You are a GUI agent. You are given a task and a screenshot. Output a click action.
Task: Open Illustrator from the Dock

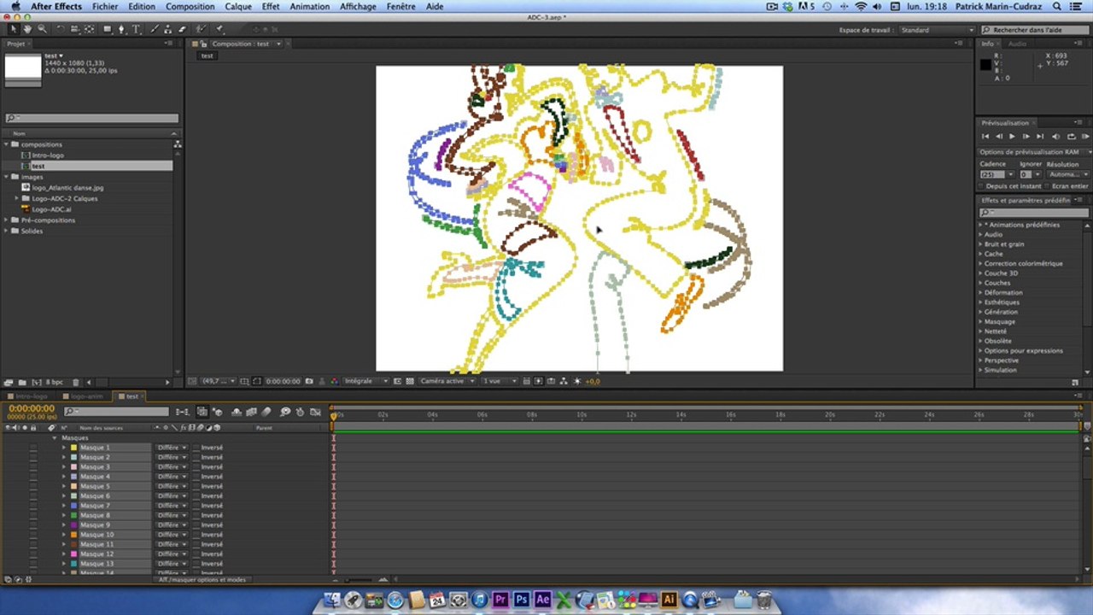[669, 600]
